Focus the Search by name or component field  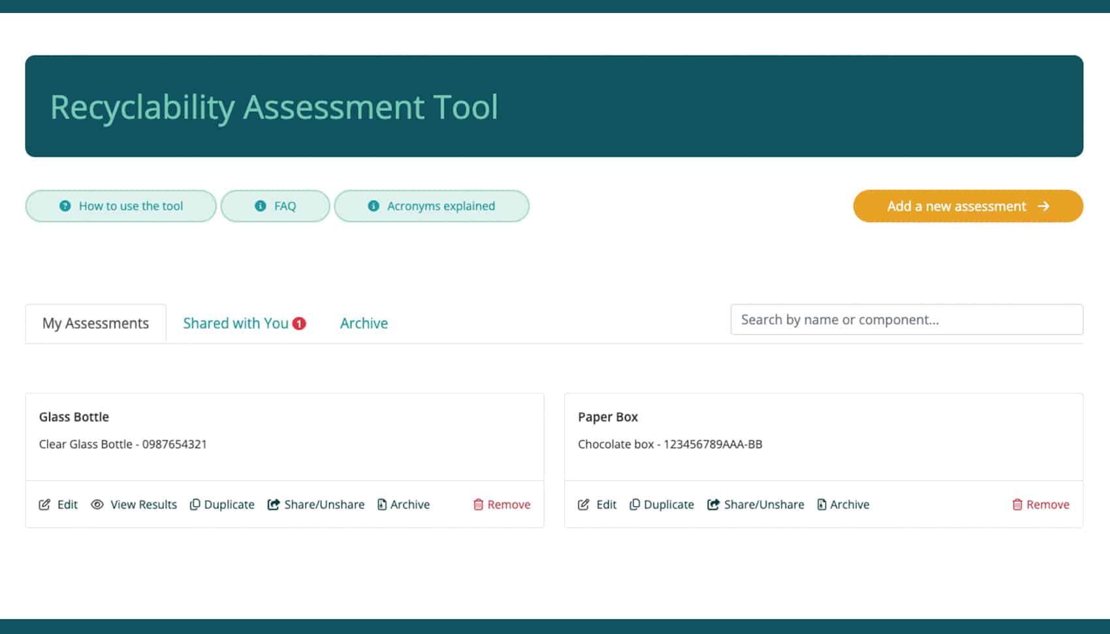coord(906,320)
